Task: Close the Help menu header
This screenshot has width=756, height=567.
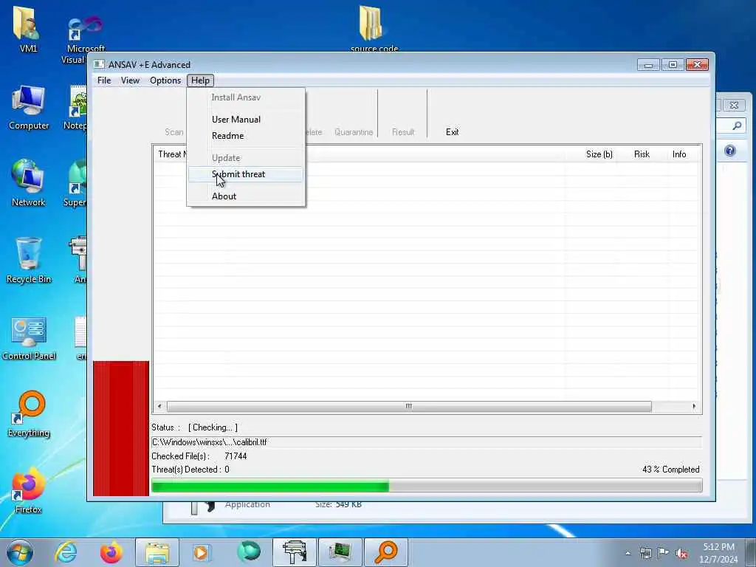Action: click(x=200, y=80)
